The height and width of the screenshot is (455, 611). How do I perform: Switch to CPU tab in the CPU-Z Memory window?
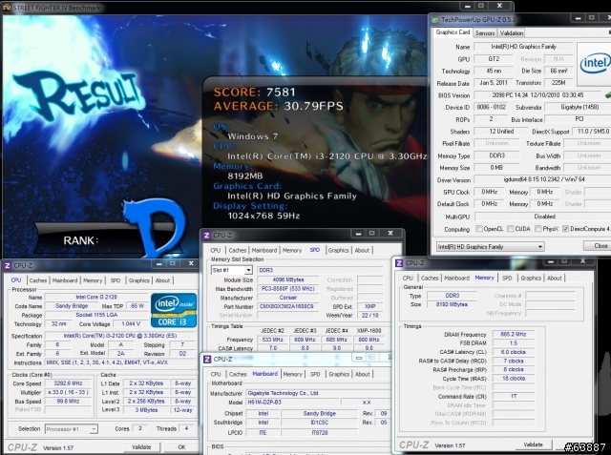tap(408, 278)
